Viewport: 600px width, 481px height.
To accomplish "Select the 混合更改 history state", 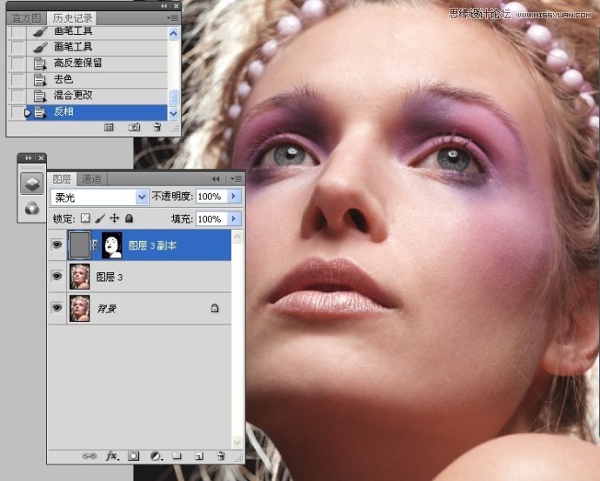I will [97, 96].
